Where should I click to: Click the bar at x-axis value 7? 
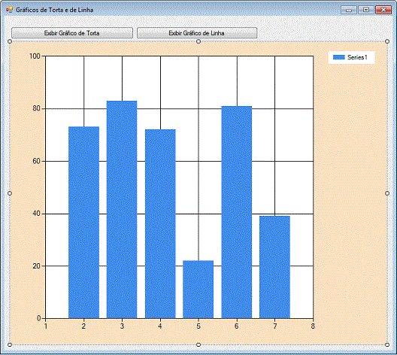[x=274, y=267]
